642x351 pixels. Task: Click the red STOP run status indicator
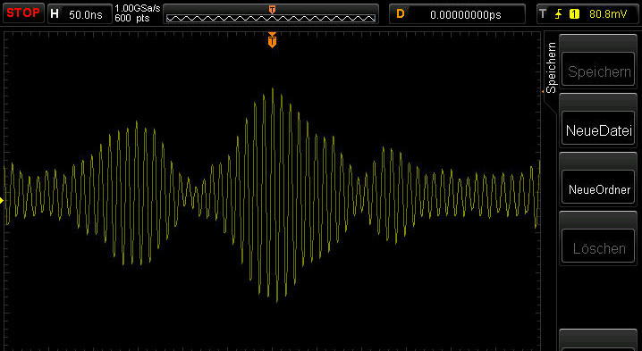click(x=23, y=13)
